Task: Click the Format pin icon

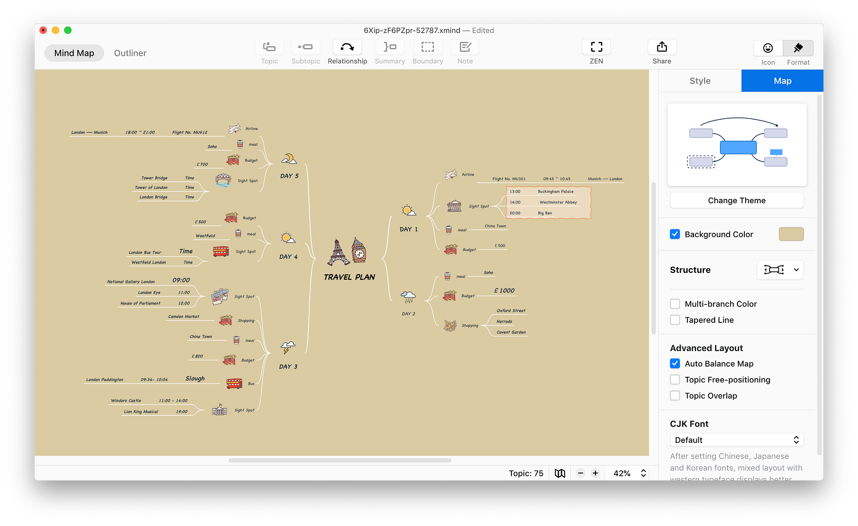Action: [798, 48]
